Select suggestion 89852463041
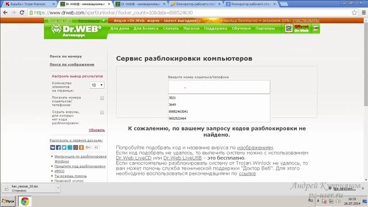Screen dimensions: 368x207 click(219, 112)
